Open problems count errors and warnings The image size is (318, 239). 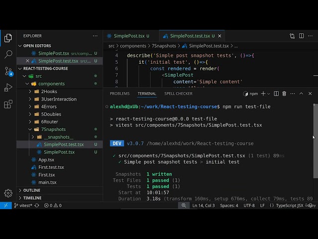[x=53, y=206]
